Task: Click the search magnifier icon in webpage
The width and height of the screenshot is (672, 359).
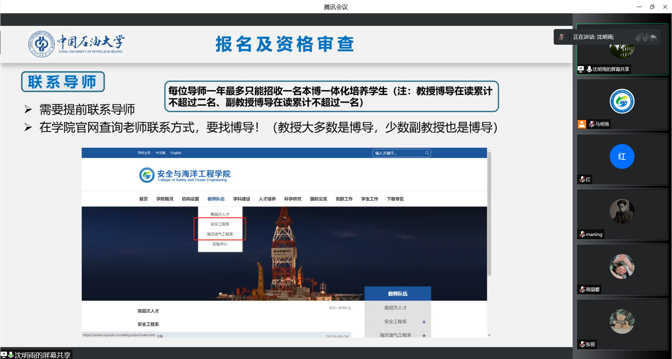Action: click(x=427, y=153)
